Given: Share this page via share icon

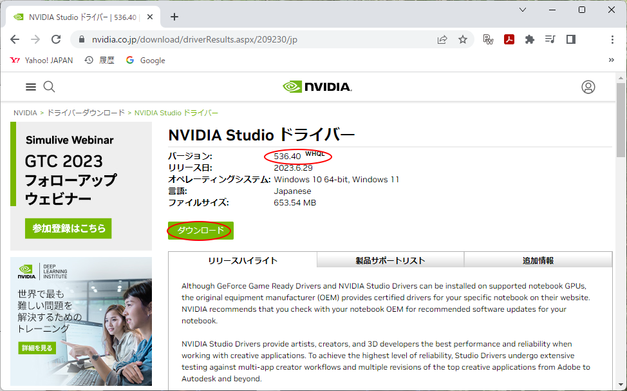Looking at the screenshot, I should pos(442,39).
